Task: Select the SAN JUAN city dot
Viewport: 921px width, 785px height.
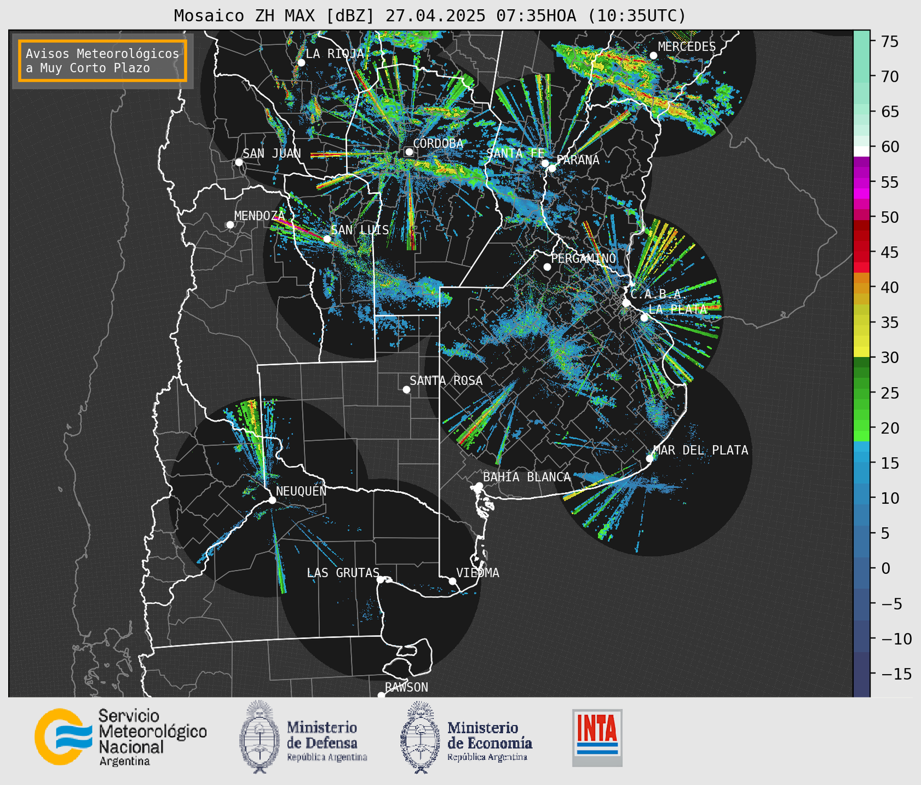Action: (239, 162)
